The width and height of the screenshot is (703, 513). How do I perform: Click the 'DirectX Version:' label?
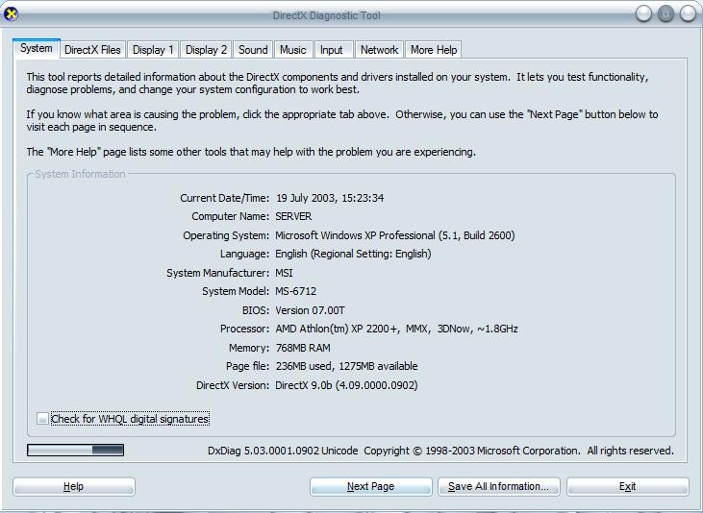pyautogui.click(x=233, y=385)
